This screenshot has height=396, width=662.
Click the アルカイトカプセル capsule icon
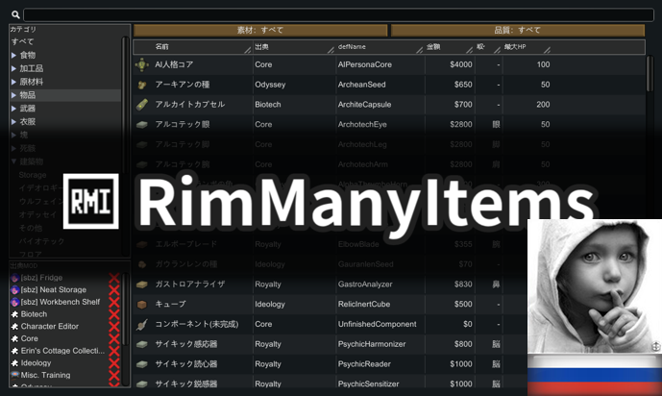142,104
